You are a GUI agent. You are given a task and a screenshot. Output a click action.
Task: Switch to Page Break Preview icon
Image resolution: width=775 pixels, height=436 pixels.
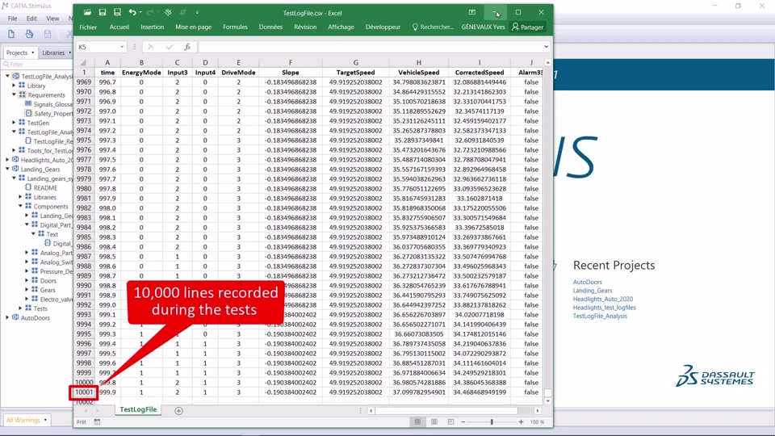(x=450, y=422)
